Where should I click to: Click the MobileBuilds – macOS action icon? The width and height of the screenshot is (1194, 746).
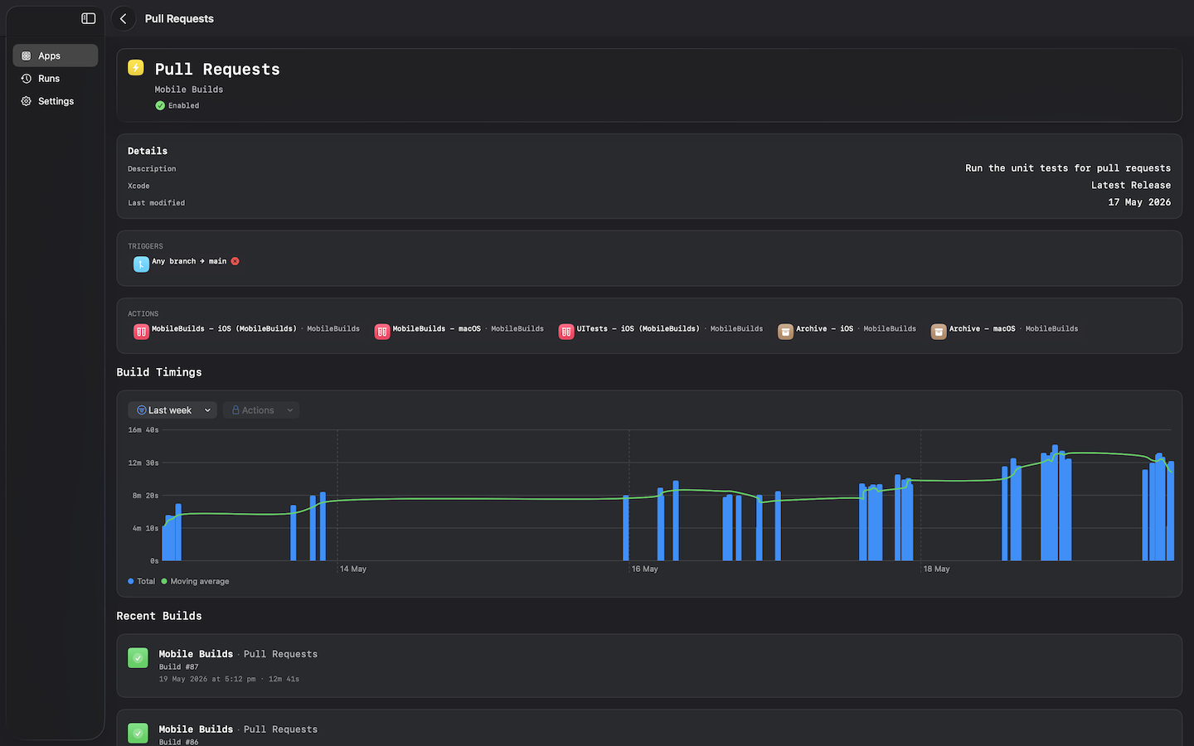(382, 332)
